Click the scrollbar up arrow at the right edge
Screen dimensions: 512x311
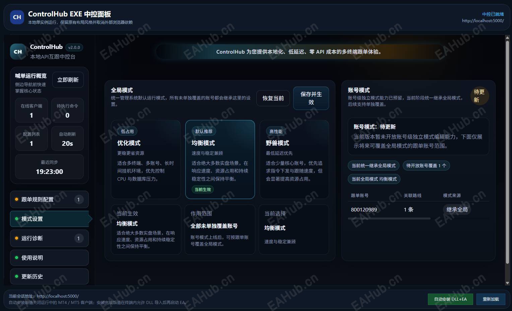[x=507, y=38]
